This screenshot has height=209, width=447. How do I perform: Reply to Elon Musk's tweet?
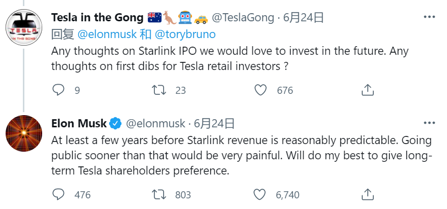[59, 194]
